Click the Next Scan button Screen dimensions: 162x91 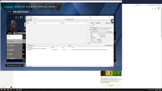pyautogui.click(x=98, y=23)
